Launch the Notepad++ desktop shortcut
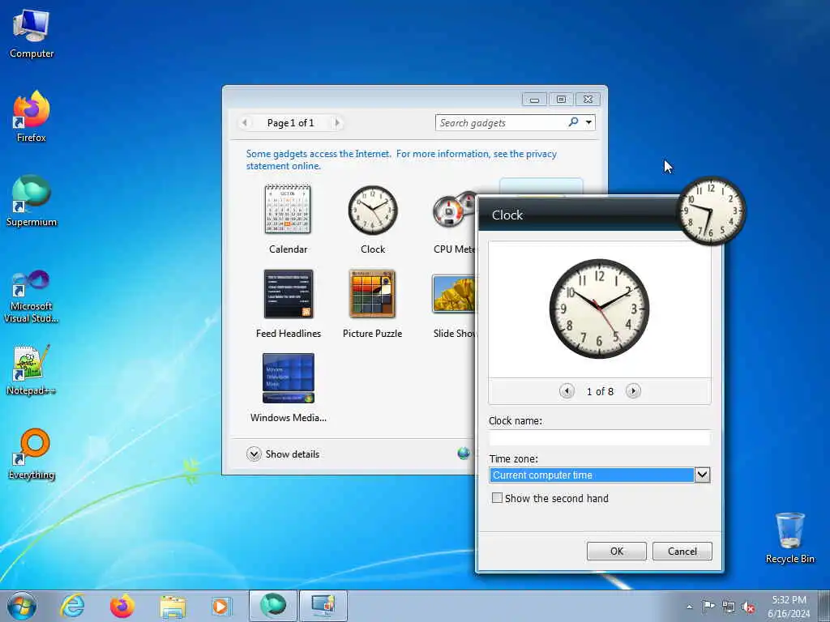The height and width of the screenshot is (622, 830). click(x=32, y=369)
